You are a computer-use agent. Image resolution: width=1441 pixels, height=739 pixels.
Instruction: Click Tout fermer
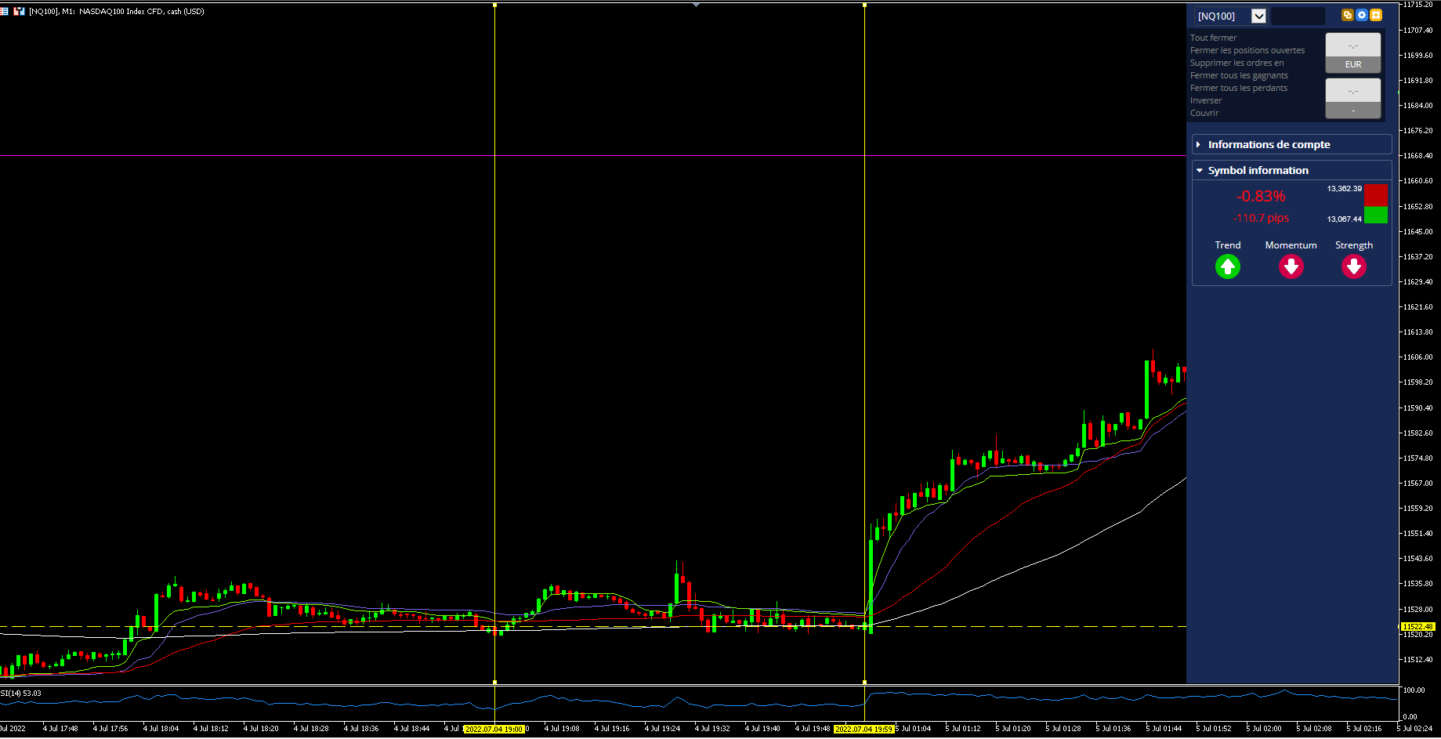coord(1213,38)
